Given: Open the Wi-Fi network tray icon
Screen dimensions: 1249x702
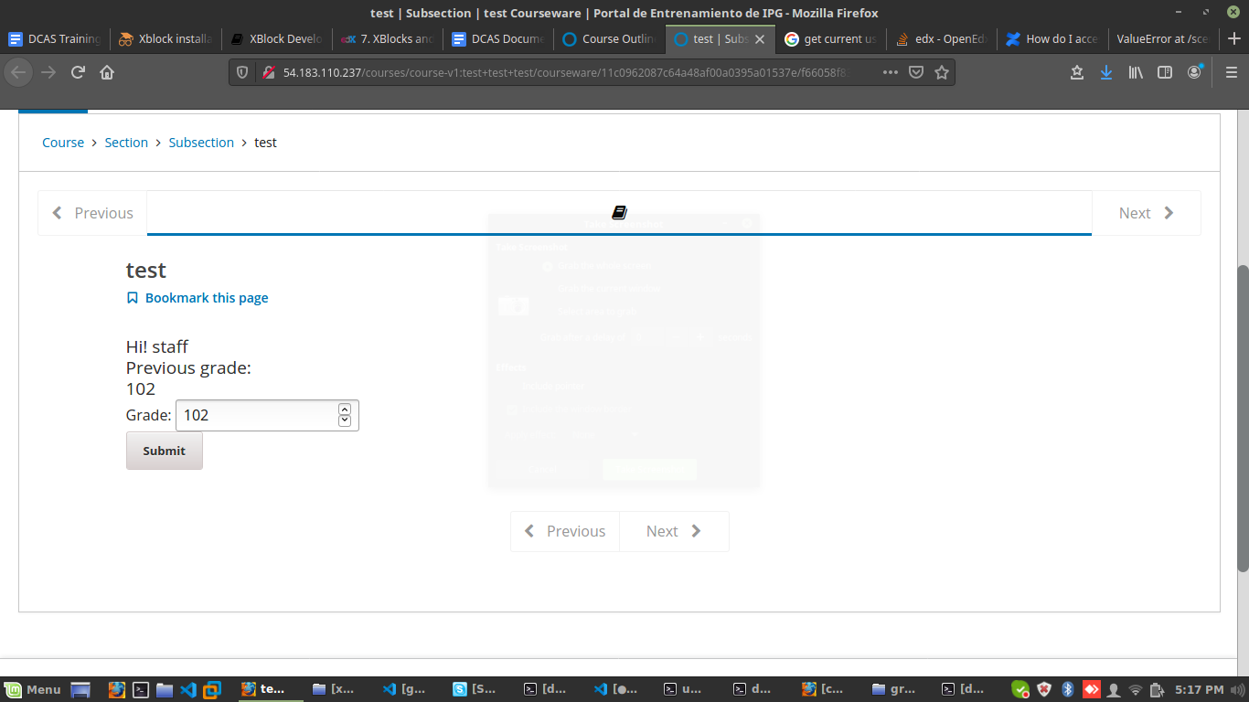Looking at the screenshot, I should pyautogui.click(x=1136, y=689).
